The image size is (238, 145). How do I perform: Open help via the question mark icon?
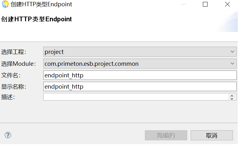click(x=8, y=135)
